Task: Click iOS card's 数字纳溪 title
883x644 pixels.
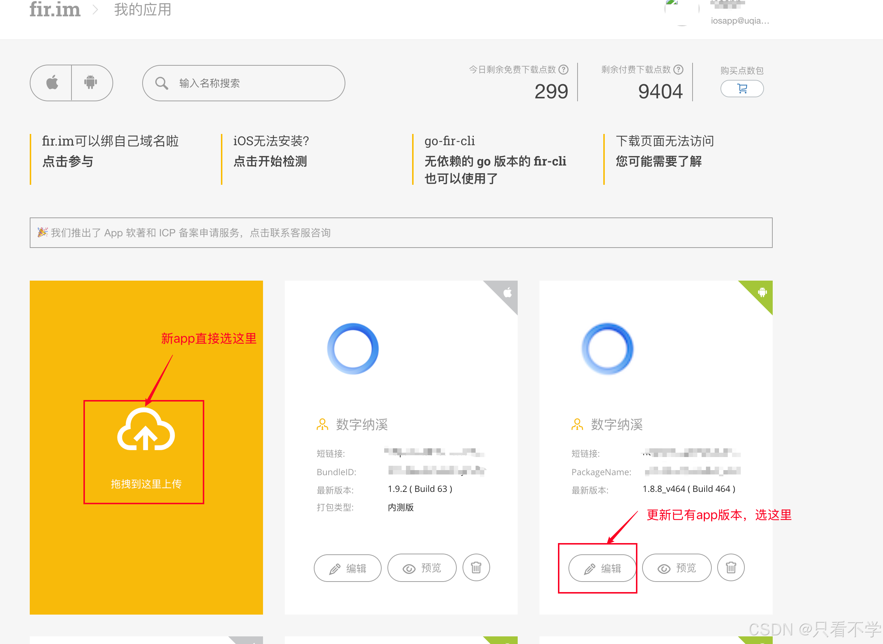Action: [362, 424]
